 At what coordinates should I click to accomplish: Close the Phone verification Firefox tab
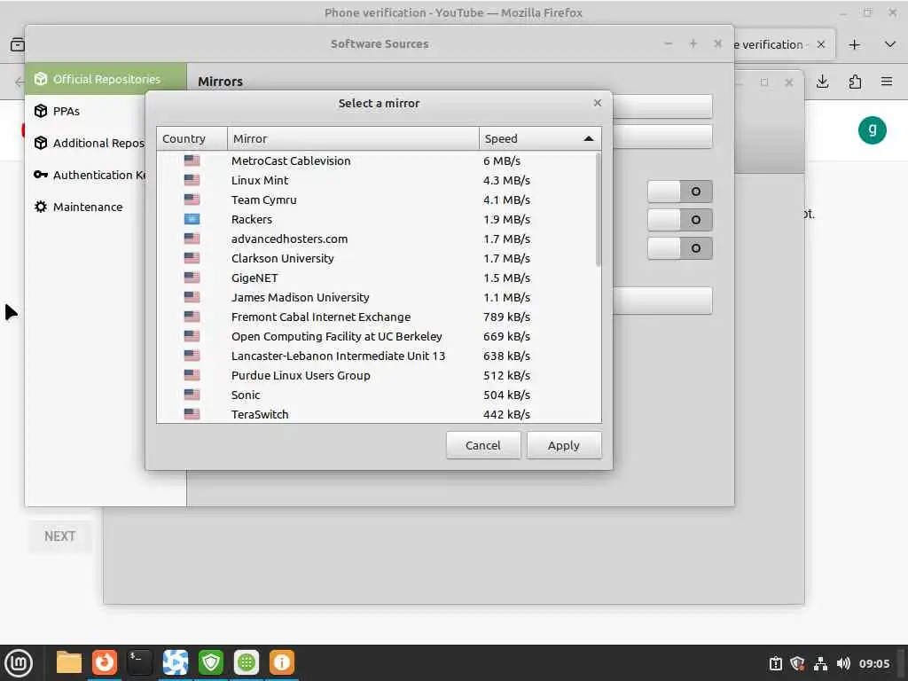click(820, 44)
